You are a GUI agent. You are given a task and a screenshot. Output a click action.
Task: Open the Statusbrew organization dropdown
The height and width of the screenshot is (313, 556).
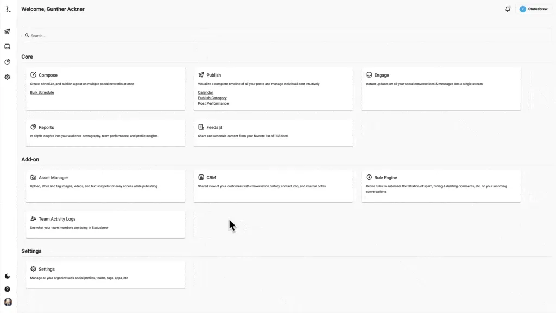[x=534, y=9]
